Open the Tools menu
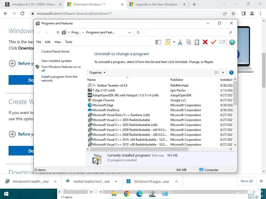Viewport: 266px width, 199px height. coord(69,42)
